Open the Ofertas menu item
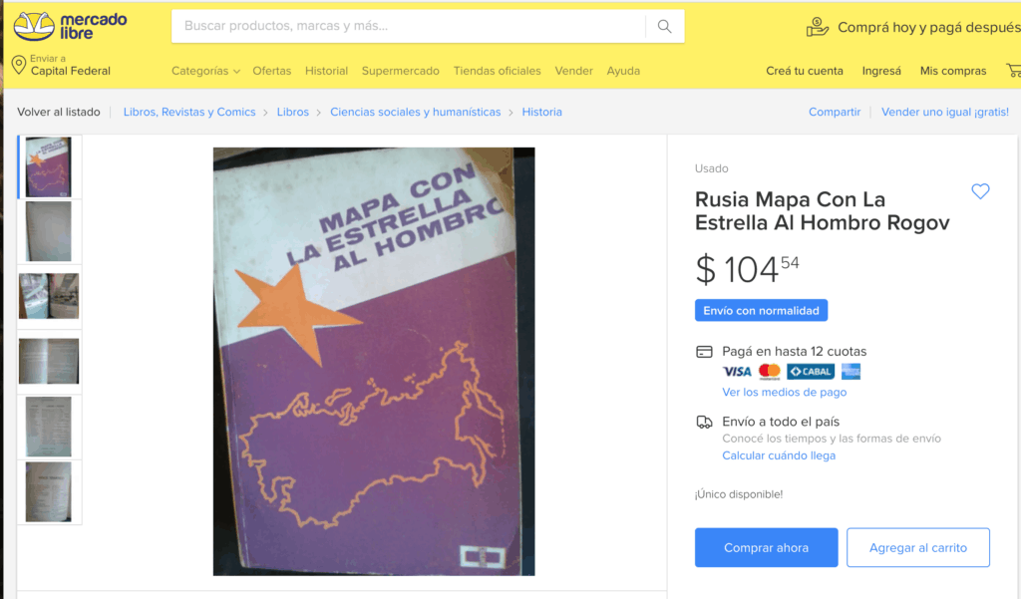Screen dimensions: 1021x599 tap(271, 71)
